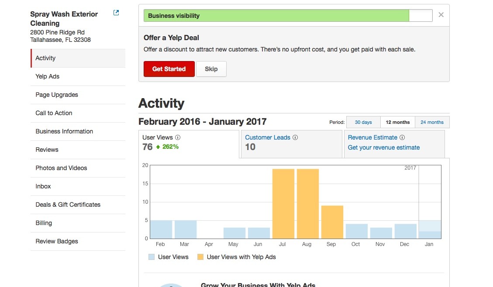Click the September bar in chart
Screen dimensions: 493x287
point(332,222)
